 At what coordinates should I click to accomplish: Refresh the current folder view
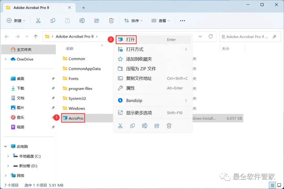pyautogui.click(x=211, y=36)
